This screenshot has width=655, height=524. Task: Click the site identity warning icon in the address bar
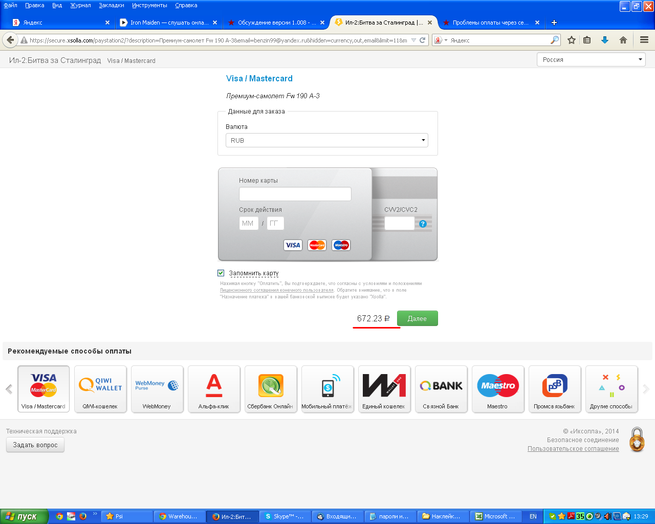pos(24,40)
